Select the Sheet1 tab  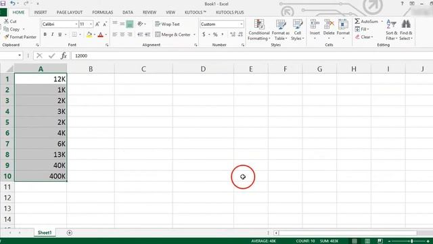(x=45, y=232)
